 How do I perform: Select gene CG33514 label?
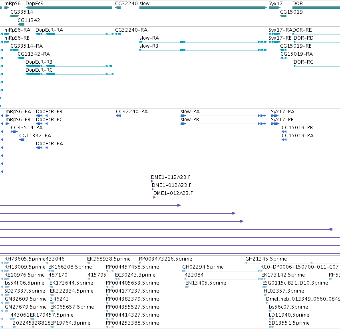[x=22, y=12]
